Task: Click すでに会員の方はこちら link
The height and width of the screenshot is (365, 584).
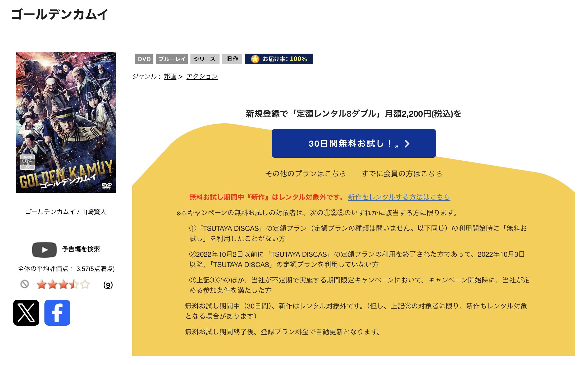Action: [402, 174]
